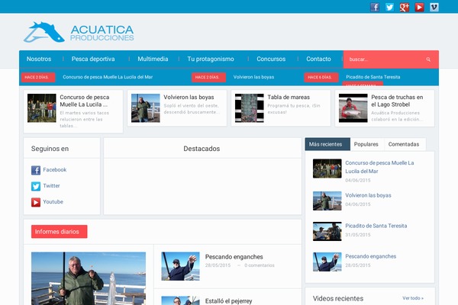
Task: Click the Facebook icon under Seguinos en
Action: click(36, 170)
